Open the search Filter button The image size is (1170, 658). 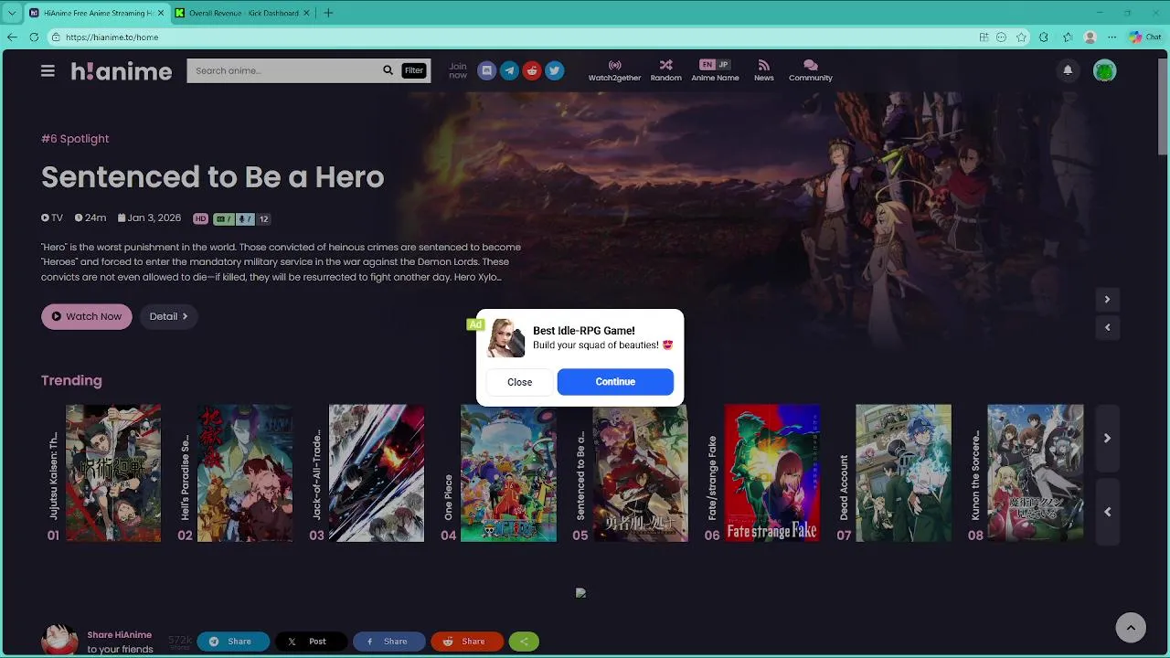coord(414,70)
